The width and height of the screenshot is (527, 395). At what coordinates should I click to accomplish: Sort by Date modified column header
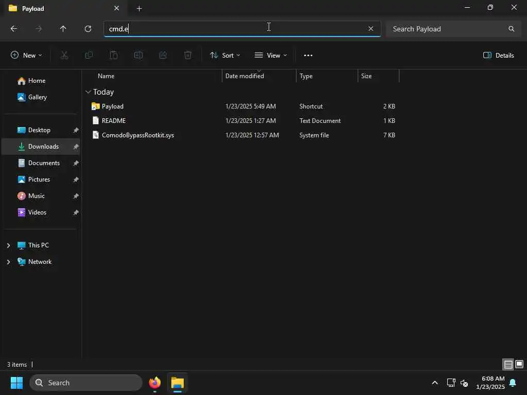coord(244,76)
